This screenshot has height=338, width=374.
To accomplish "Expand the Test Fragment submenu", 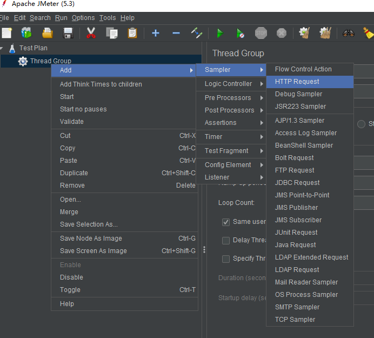I will (x=231, y=151).
